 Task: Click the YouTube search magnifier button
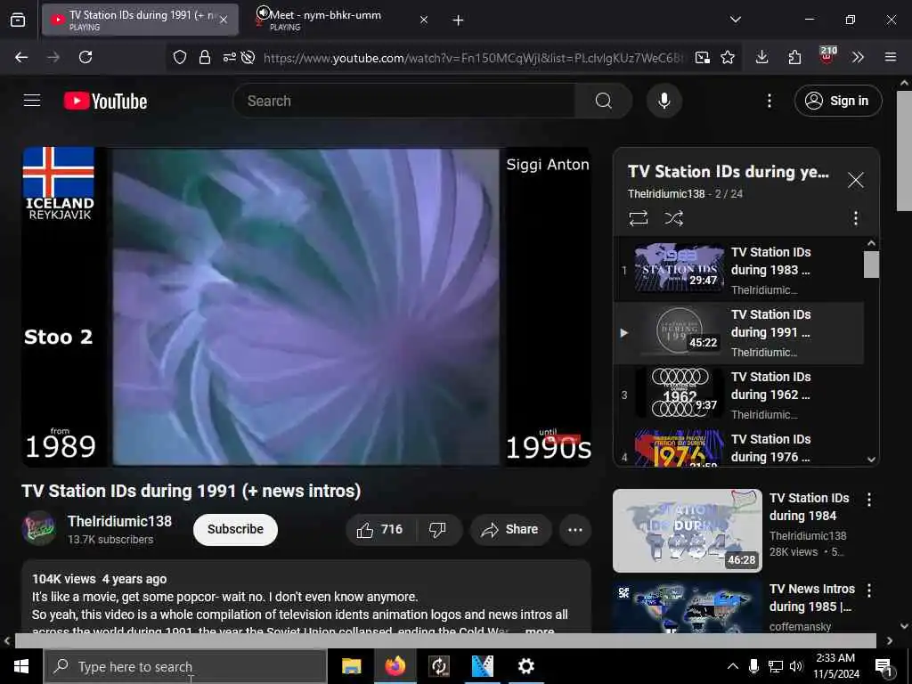click(604, 101)
